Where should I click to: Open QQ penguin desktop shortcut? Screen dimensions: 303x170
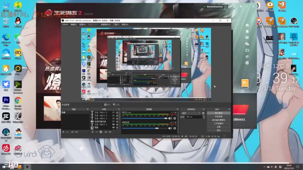point(18,22)
